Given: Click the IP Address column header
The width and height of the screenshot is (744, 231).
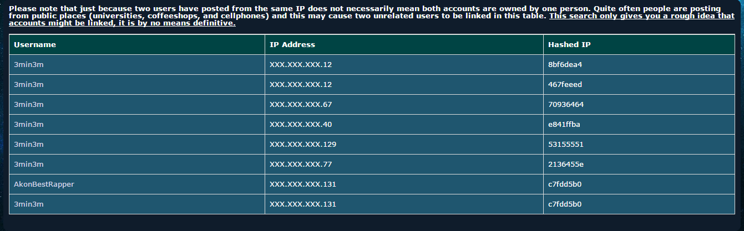Looking at the screenshot, I should 292,44.
